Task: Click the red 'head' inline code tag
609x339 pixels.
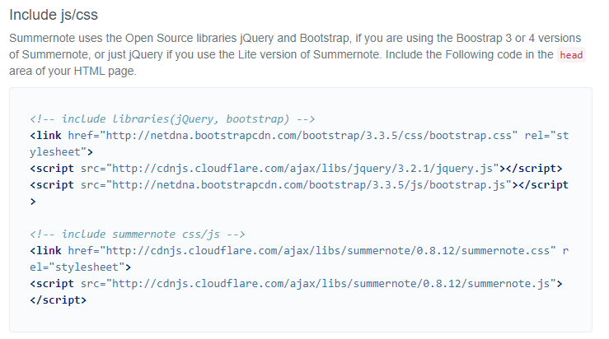Action: pyautogui.click(x=571, y=55)
